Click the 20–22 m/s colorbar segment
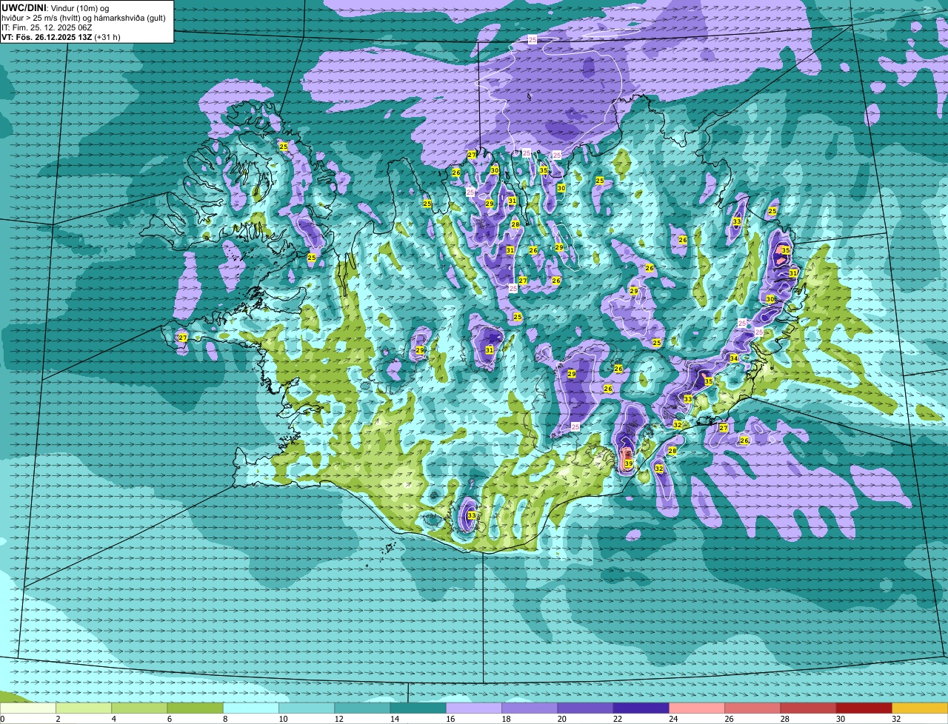The height and width of the screenshot is (724, 948). coord(586,708)
